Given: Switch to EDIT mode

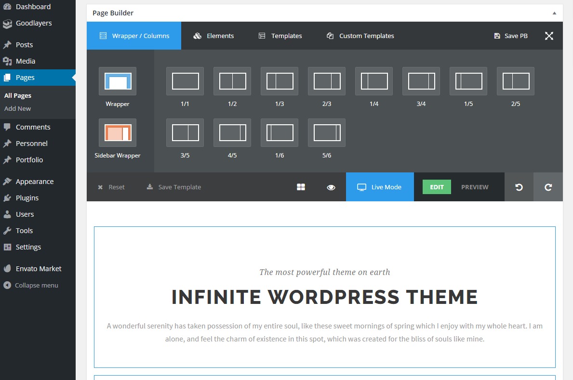Looking at the screenshot, I should pyautogui.click(x=437, y=187).
